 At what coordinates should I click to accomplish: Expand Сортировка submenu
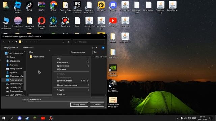(x=71, y=62)
